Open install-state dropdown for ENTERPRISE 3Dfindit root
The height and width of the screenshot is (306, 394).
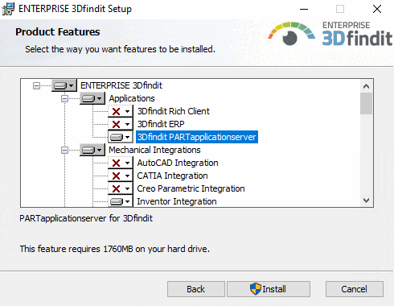point(64,85)
